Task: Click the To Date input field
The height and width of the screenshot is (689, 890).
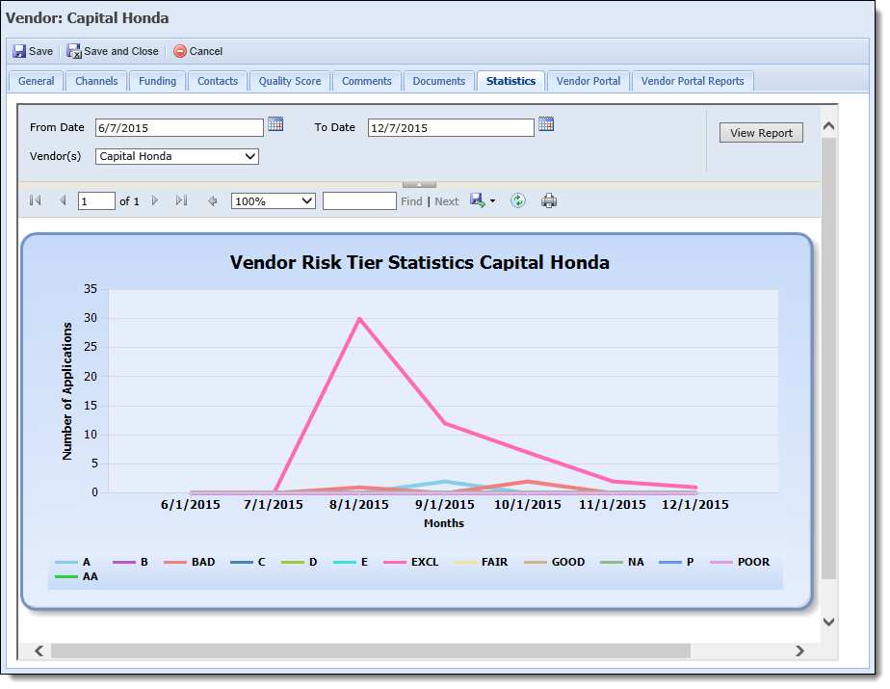Action: (451, 128)
